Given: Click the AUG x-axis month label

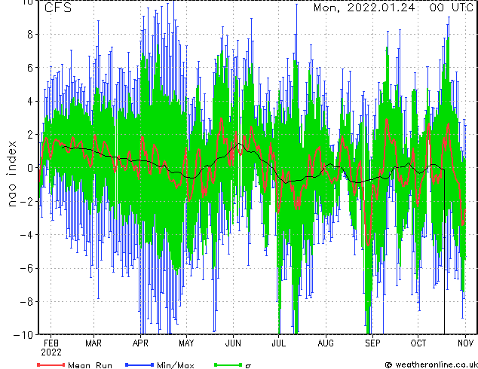Looking at the screenshot, I should pyautogui.click(x=326, y=343).
